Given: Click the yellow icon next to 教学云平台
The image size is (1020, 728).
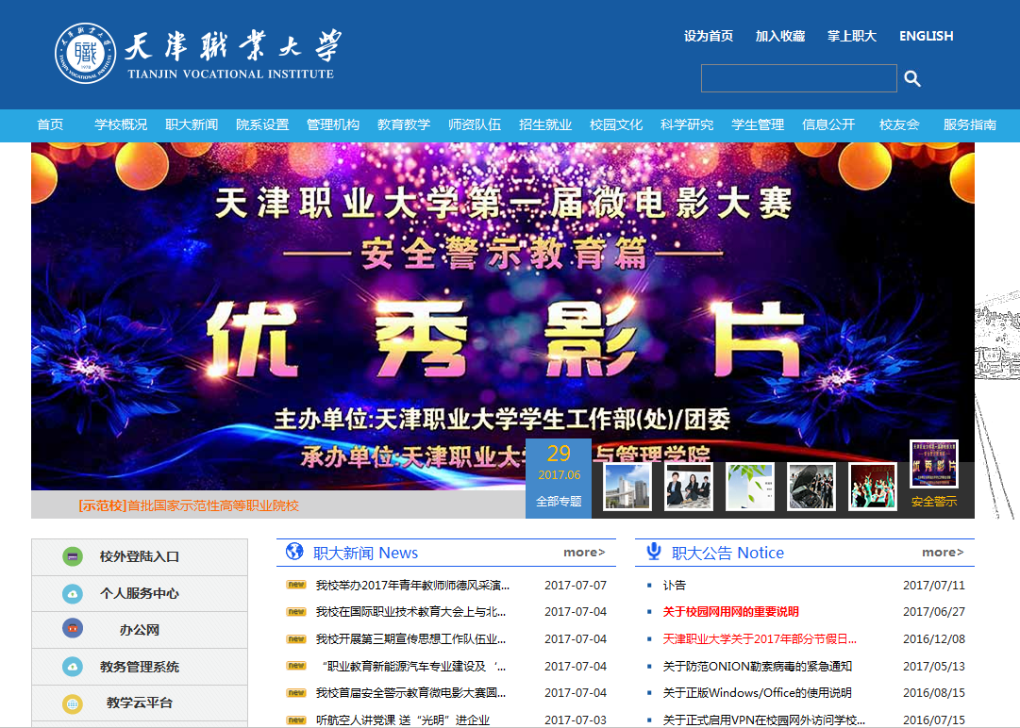Looking at the screenshot, I should coord(73,703).
